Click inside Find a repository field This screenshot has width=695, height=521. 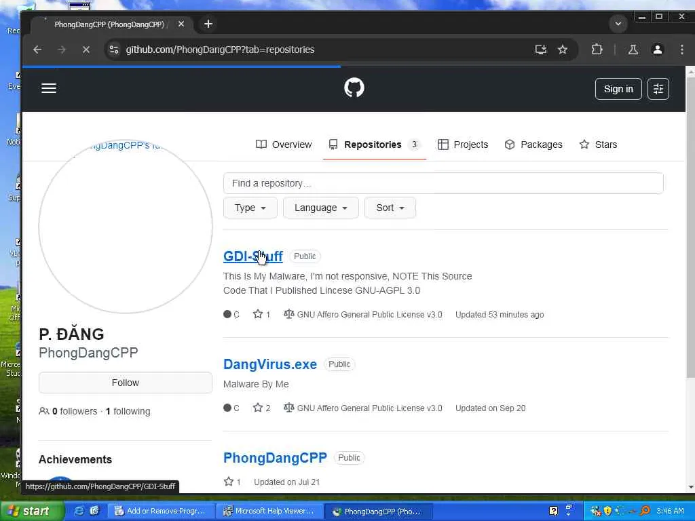[x=443, y=183]
